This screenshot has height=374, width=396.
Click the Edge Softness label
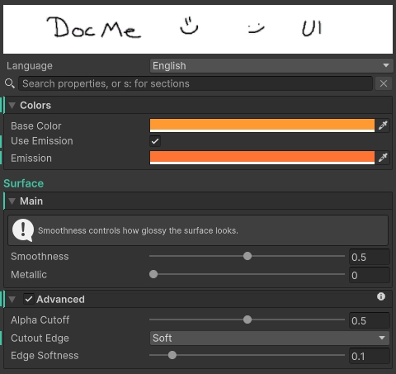tap(45, 356)
